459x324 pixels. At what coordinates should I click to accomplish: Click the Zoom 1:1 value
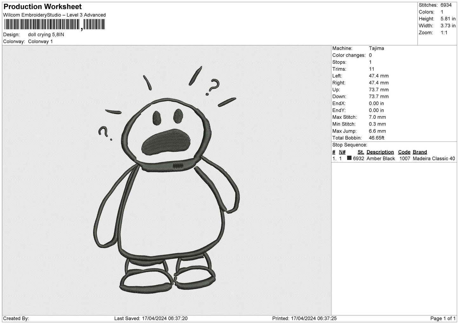point(444,33)
